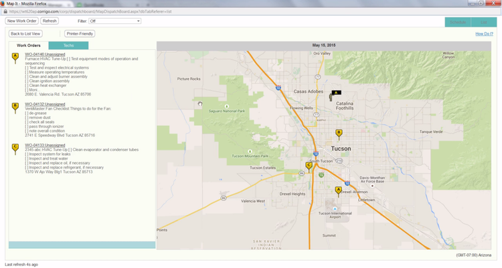Open the Filter dropdown
This screenshot has height=268, width=502.
click(115, 21)
